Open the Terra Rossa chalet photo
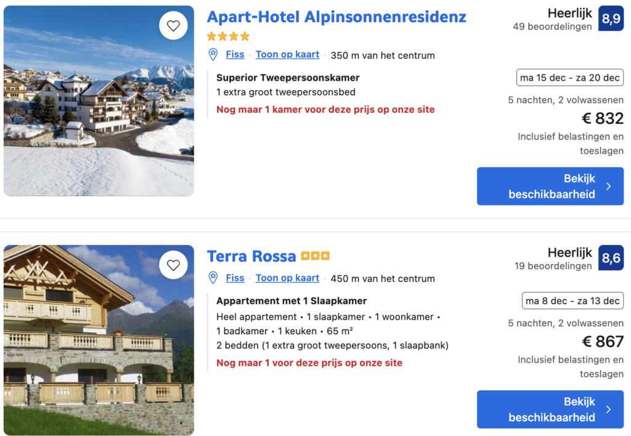Image resolution: width=631 pixels, height=436 pixels. pyautogui.click(x=99, y=340)
